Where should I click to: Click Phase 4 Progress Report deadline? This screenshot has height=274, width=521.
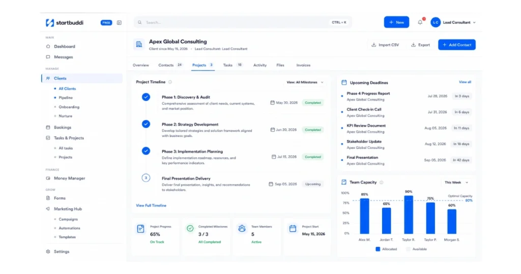click(407, 96)
